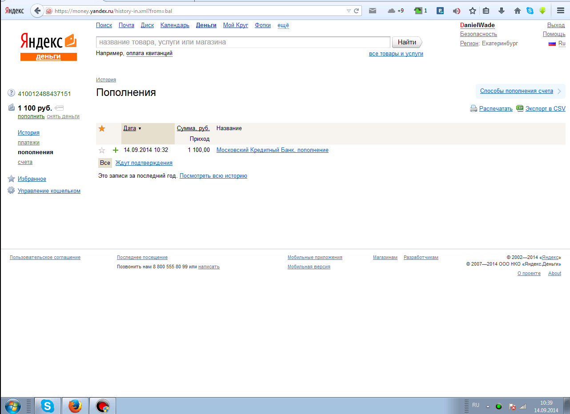This screenshot has height=414, width=570.
Task: Open Диск in the Yandex services bar
Action: coord(147,25)
